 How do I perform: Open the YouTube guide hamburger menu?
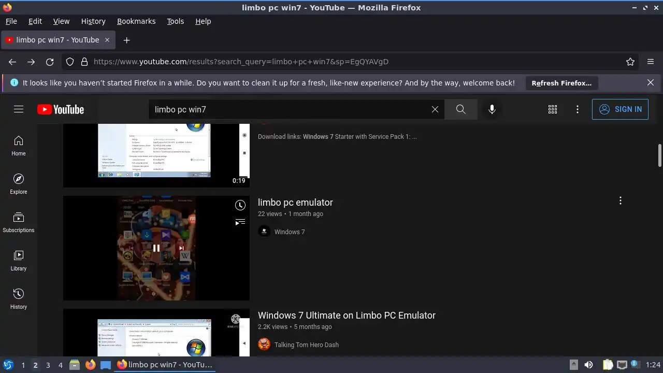(x=19, y=109)
